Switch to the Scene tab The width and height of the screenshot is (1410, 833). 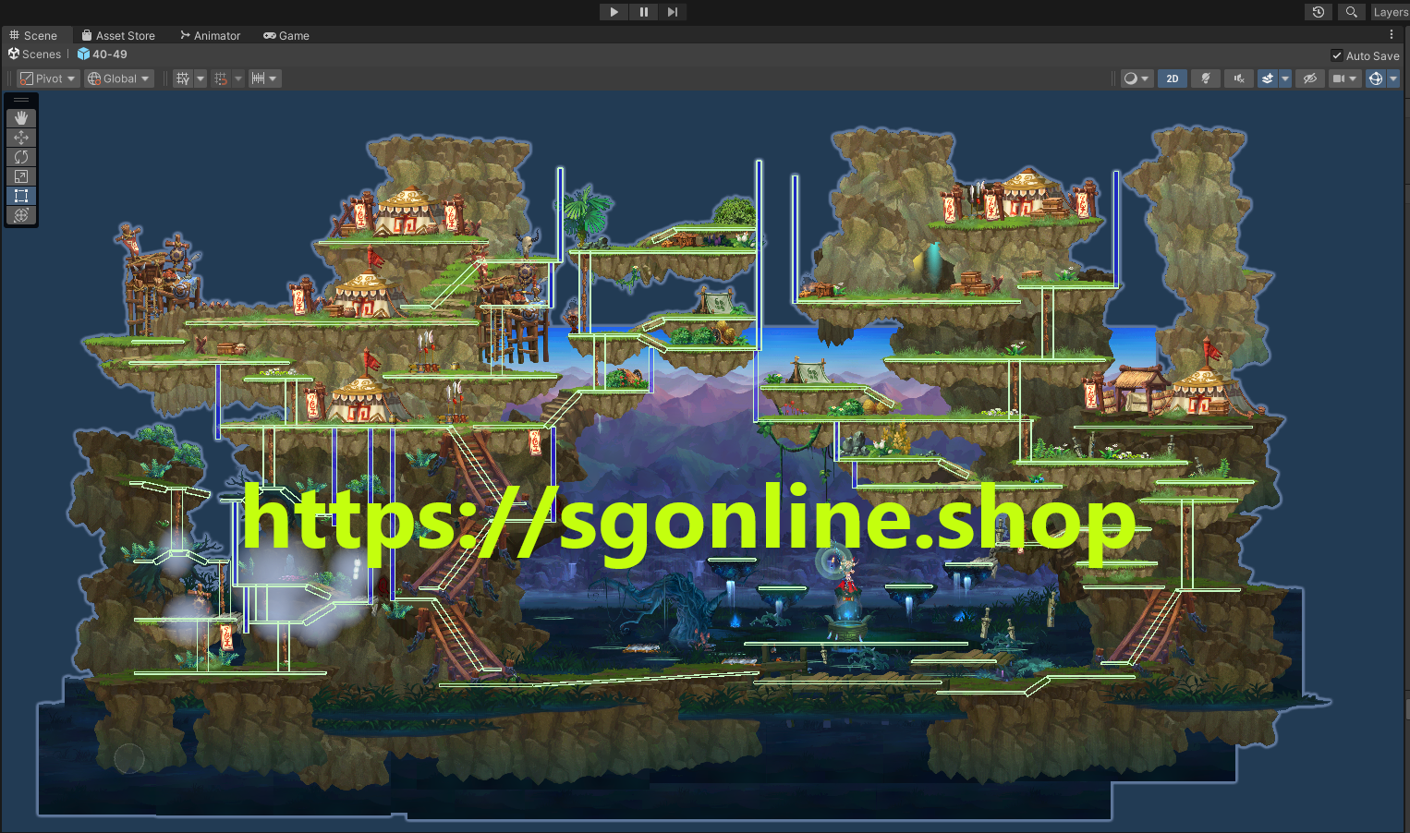[x=33, y=35]
